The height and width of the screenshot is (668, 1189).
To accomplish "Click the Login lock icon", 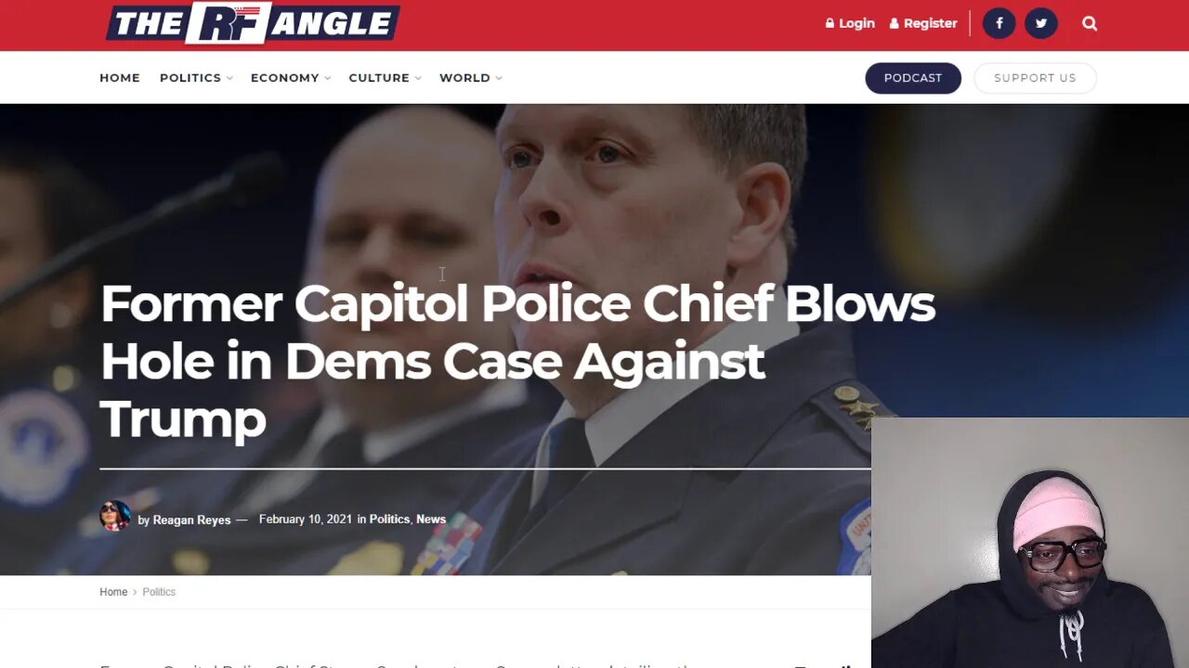I will point(830,23).
